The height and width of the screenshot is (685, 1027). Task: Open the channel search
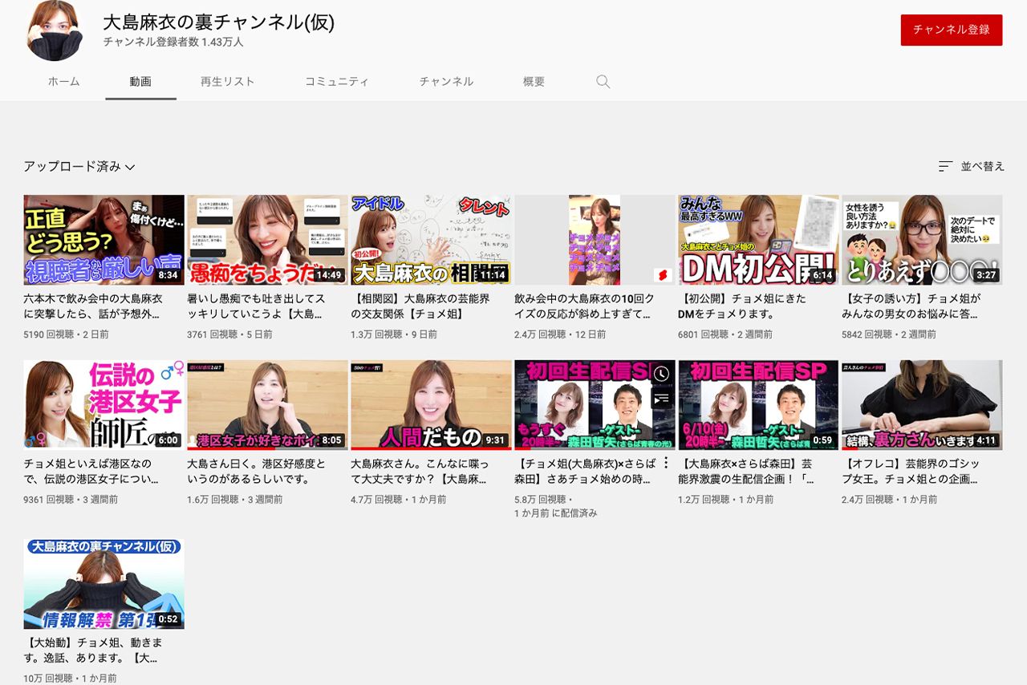click(x=603, y=81)
